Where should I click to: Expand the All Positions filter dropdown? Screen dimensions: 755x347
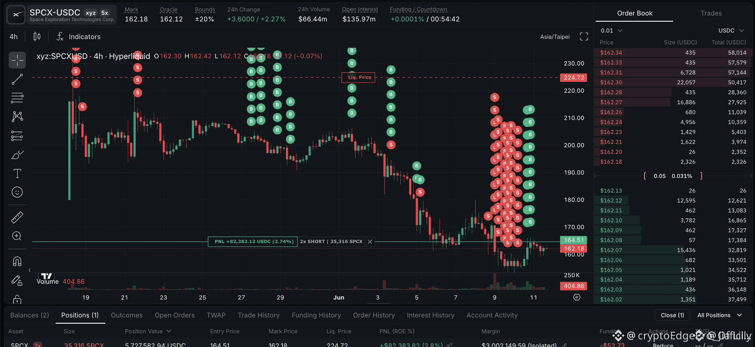(720, 315)
